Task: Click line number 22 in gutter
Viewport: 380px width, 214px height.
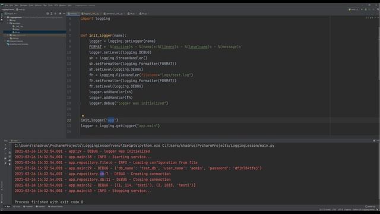Action: pos(69,120)
